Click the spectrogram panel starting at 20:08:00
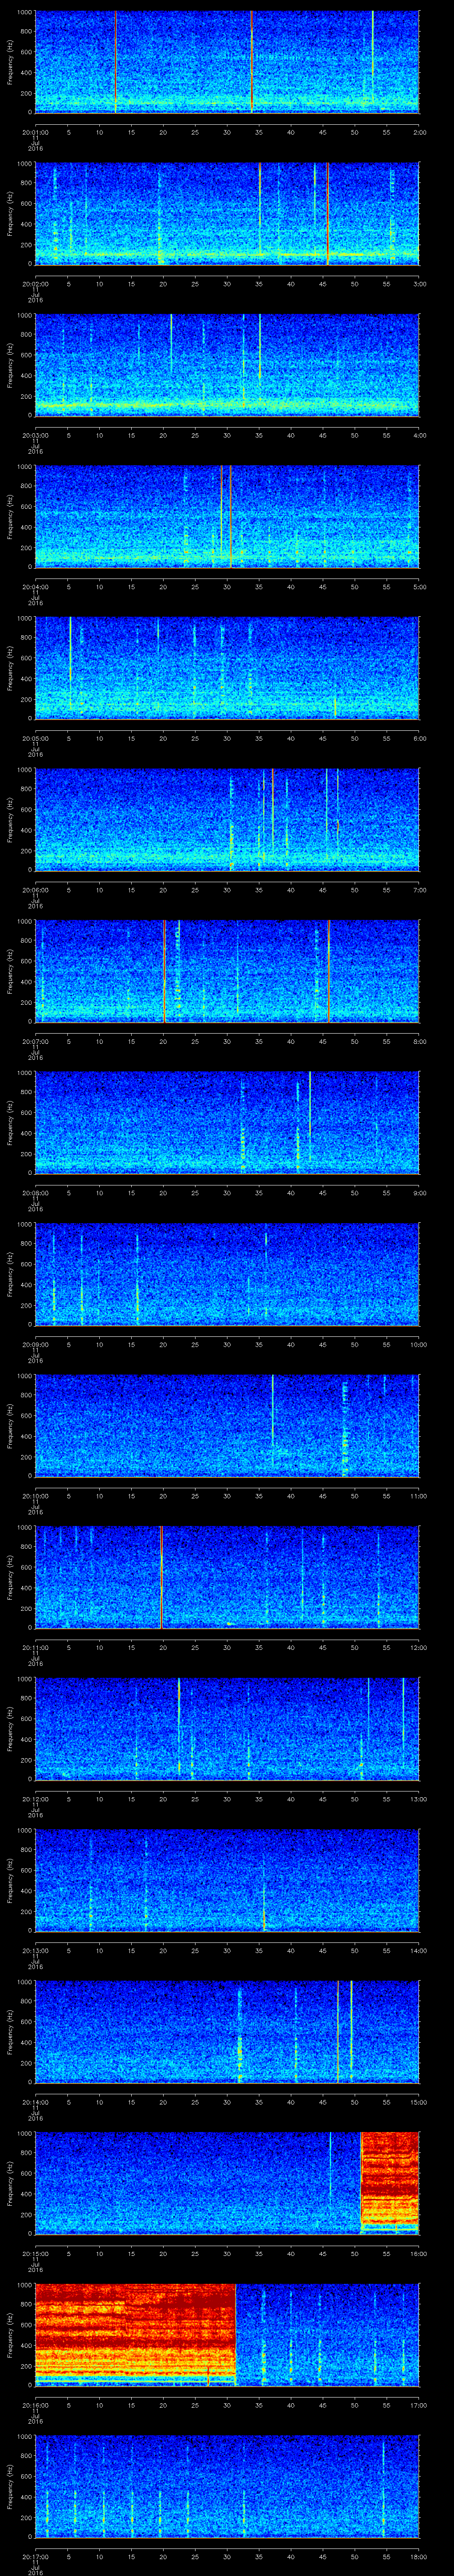The width and height of the screenshot is (454, 2576). pyautogui.click(x=227, y=1122)
